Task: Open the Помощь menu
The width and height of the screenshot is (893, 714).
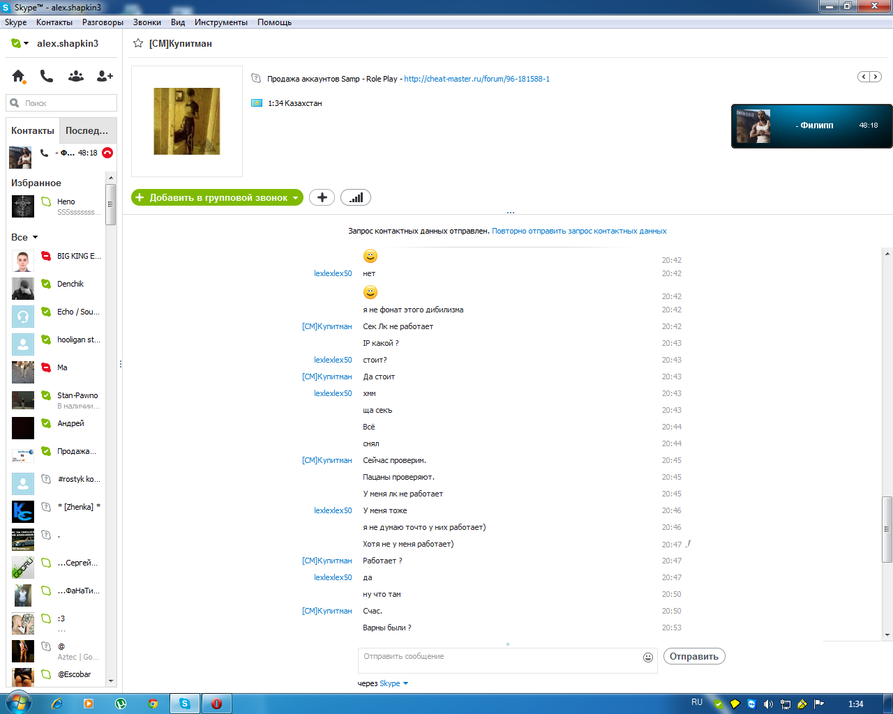Action: (x=274, y=22)
